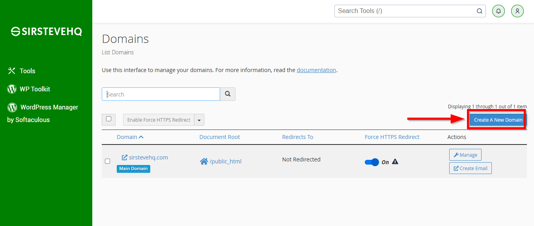The height and width of the screenshot is (226, 534).
Task: Click the home icon beside /public_html
Action: pos(204,161)
